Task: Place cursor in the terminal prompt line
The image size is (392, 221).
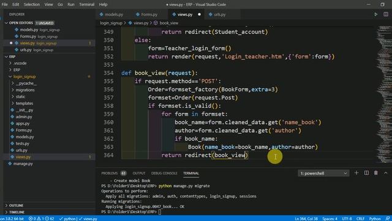Action: point(160,212)
